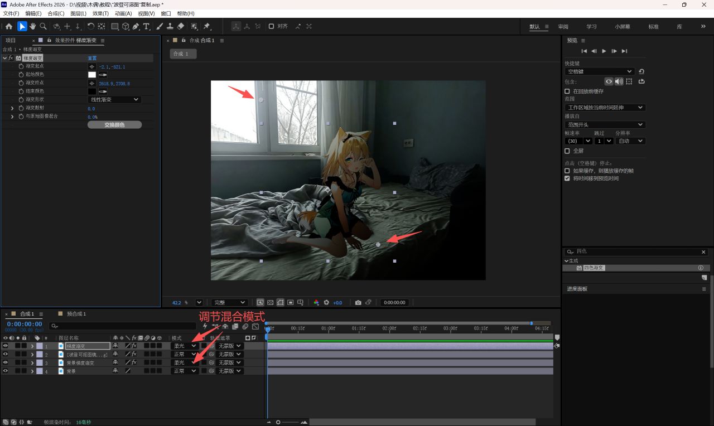Open blending mode dropdown for 背景 layer
Image resolution: width=714 pixels, height=426 pixels.
[185, 371]
